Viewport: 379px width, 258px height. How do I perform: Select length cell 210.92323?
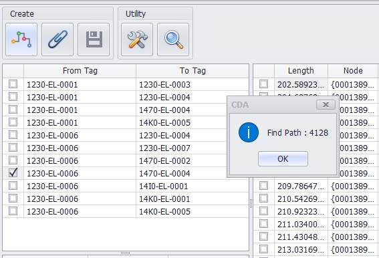pos(301,211)
